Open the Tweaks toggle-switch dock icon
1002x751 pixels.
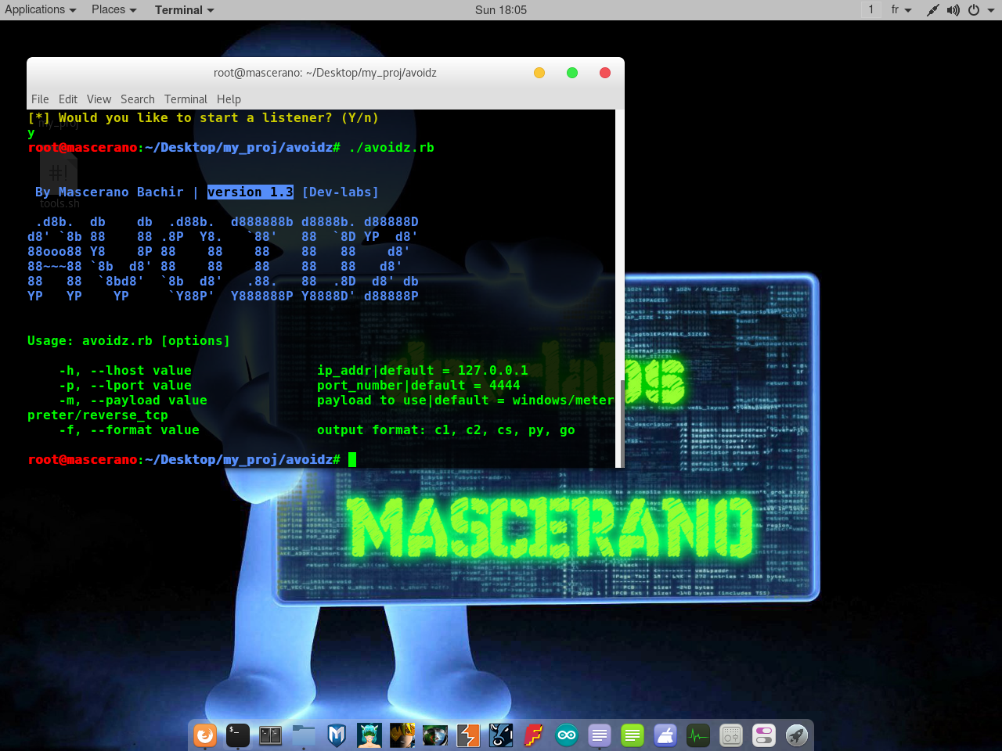click(x=764, y=735)
